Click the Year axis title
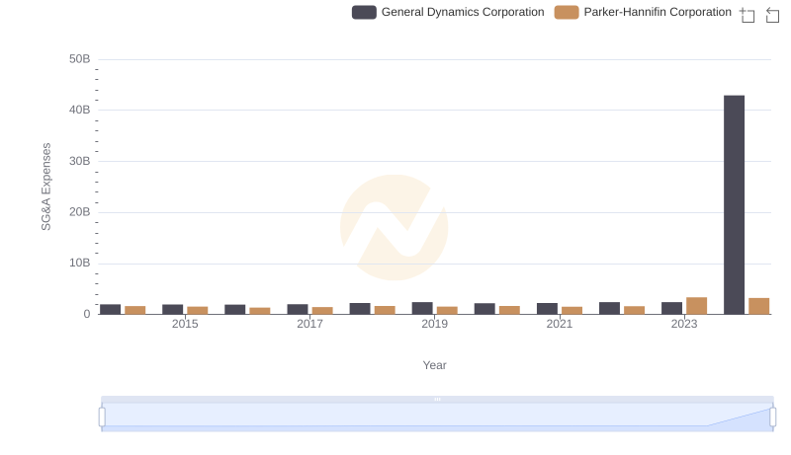Screen dimensions: 791x455 pos(435,365)
